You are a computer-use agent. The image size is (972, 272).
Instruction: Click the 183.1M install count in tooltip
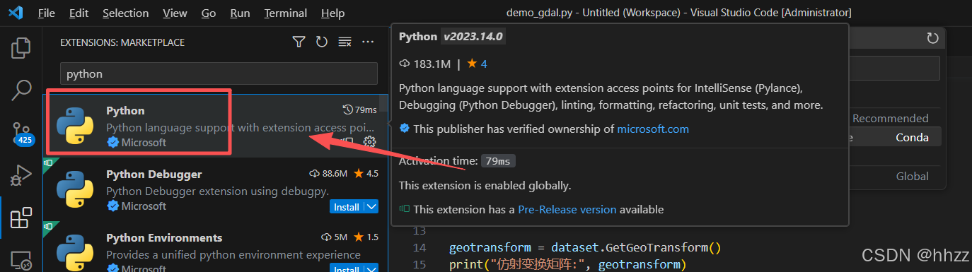(425, 64)
